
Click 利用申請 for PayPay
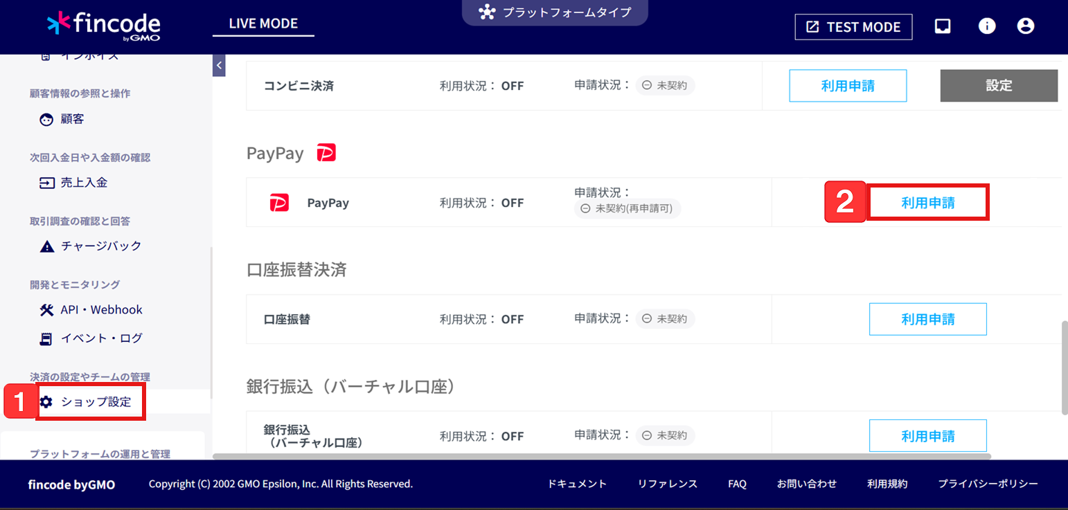927,203
